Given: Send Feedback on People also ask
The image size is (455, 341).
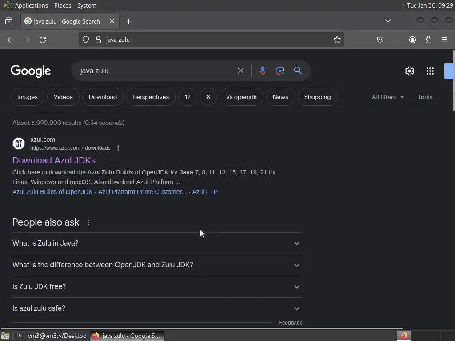Looking at the screenshot, I should click(x=290, y=323).
